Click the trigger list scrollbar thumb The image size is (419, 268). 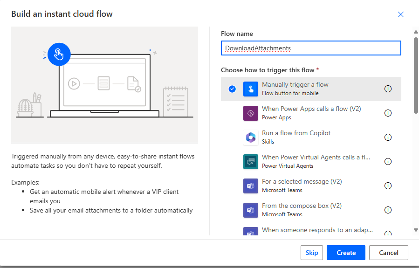416,76
